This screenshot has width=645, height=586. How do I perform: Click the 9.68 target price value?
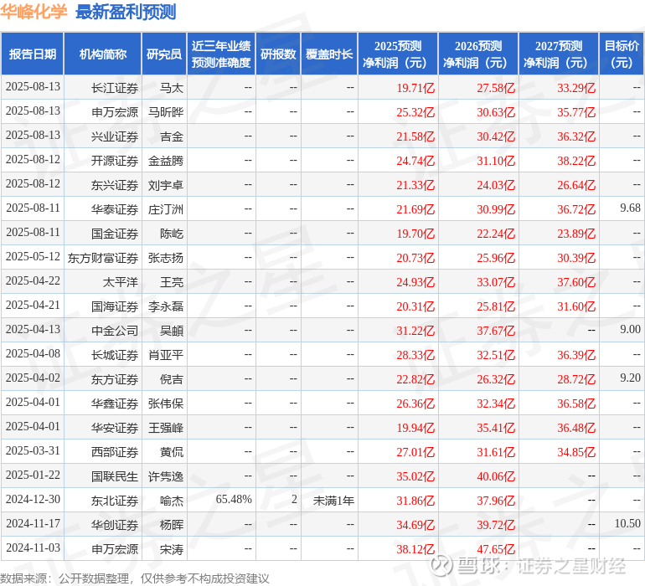pyautogui.click(x=630, y=208)
